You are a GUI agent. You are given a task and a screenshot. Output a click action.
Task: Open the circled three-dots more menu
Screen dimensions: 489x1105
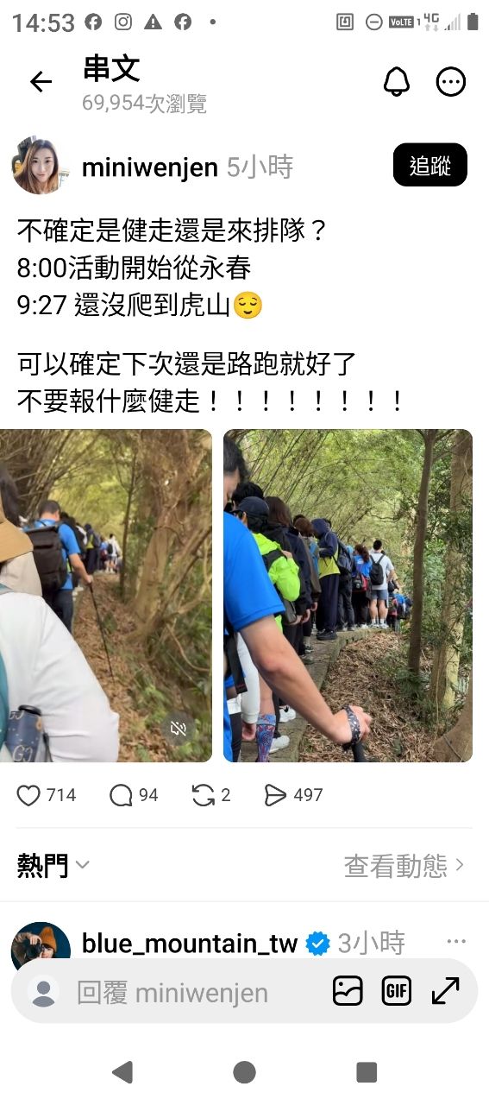coord(451,82)
